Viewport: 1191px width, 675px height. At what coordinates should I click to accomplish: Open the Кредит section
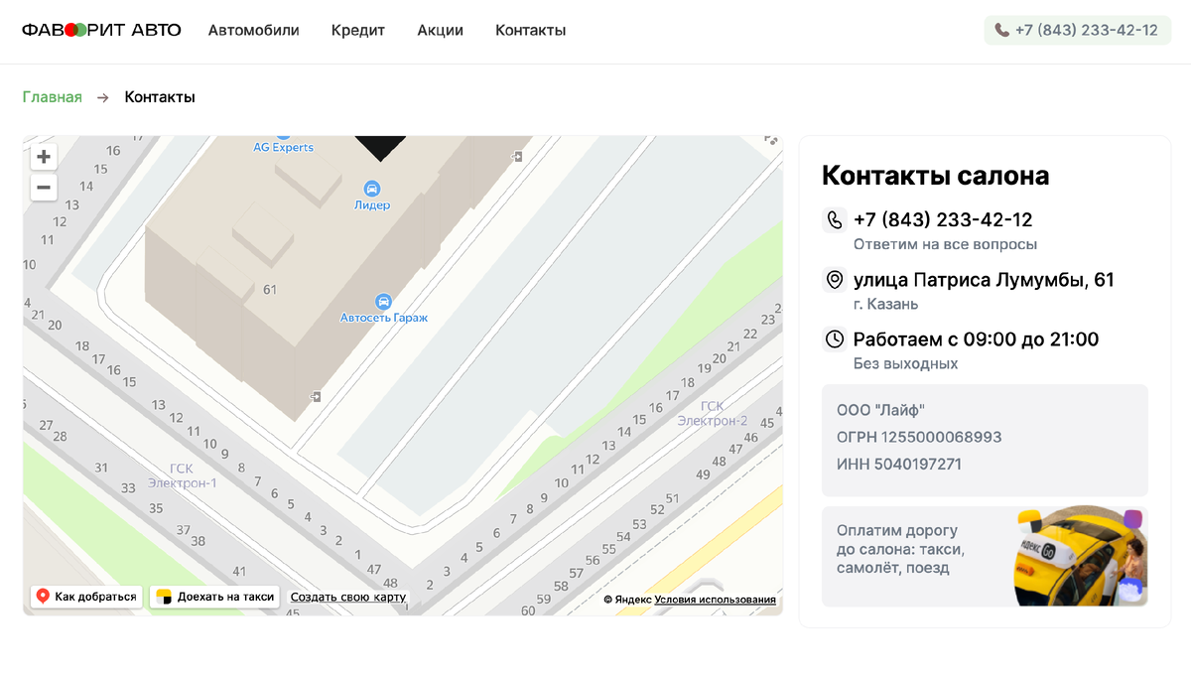coord(357,31)
